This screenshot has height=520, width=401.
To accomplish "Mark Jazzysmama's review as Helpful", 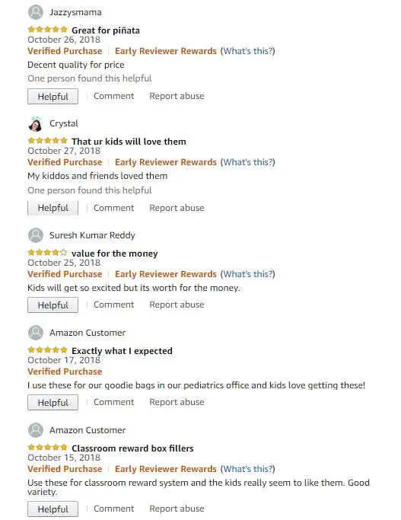I will click(53, 97).
